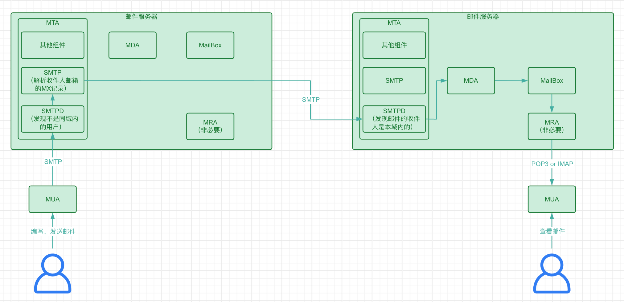Select the plain SMTP box in right MTA
The image size is (624, 302).
tap(394, 81)
